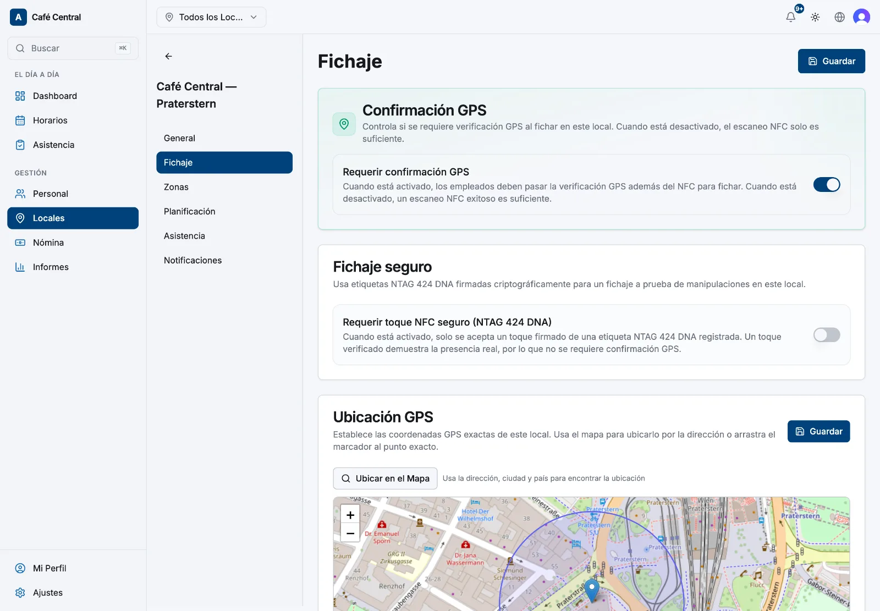Click the top Guardar button
This screenshot has width=880, height=611.
831,61
